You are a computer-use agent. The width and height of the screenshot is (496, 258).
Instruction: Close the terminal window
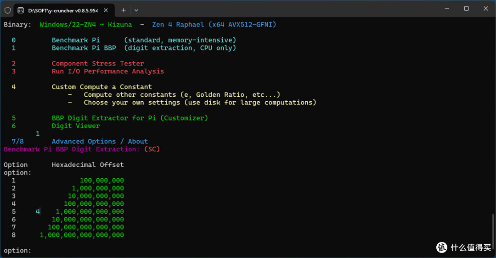(486, 9)
